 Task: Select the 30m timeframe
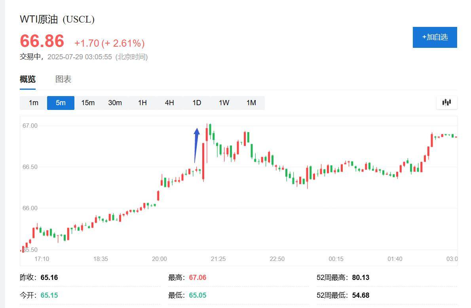click(x=115, y=102)
